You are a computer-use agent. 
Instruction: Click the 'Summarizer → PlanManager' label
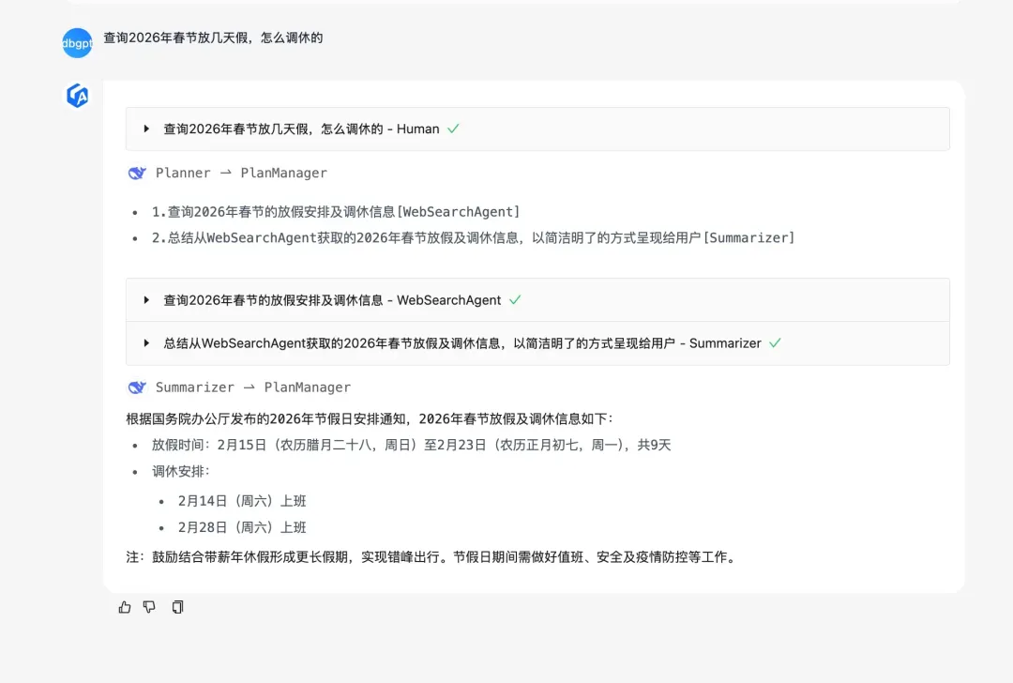click(252, 387)
